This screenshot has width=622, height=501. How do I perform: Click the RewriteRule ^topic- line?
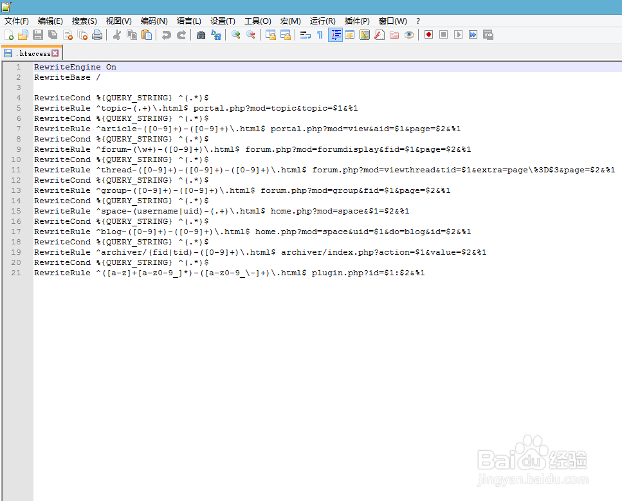(196, 108)
